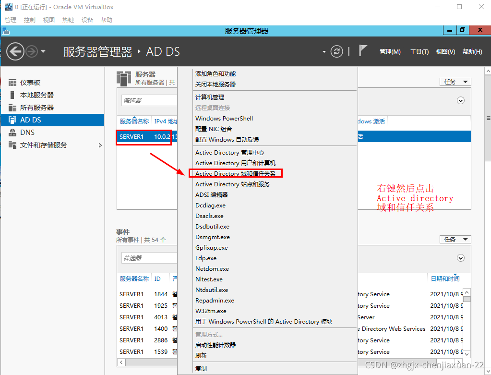Open Active Directory 管理中心

point(229,153)
